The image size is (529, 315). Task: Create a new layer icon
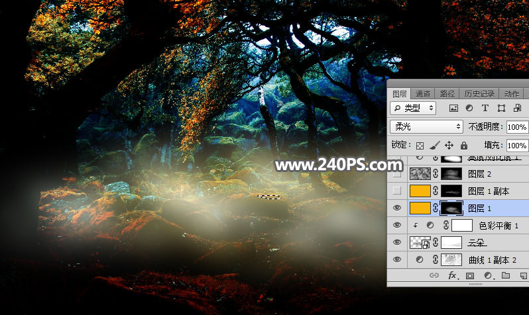pyautogui.click(x=523, y=275)
